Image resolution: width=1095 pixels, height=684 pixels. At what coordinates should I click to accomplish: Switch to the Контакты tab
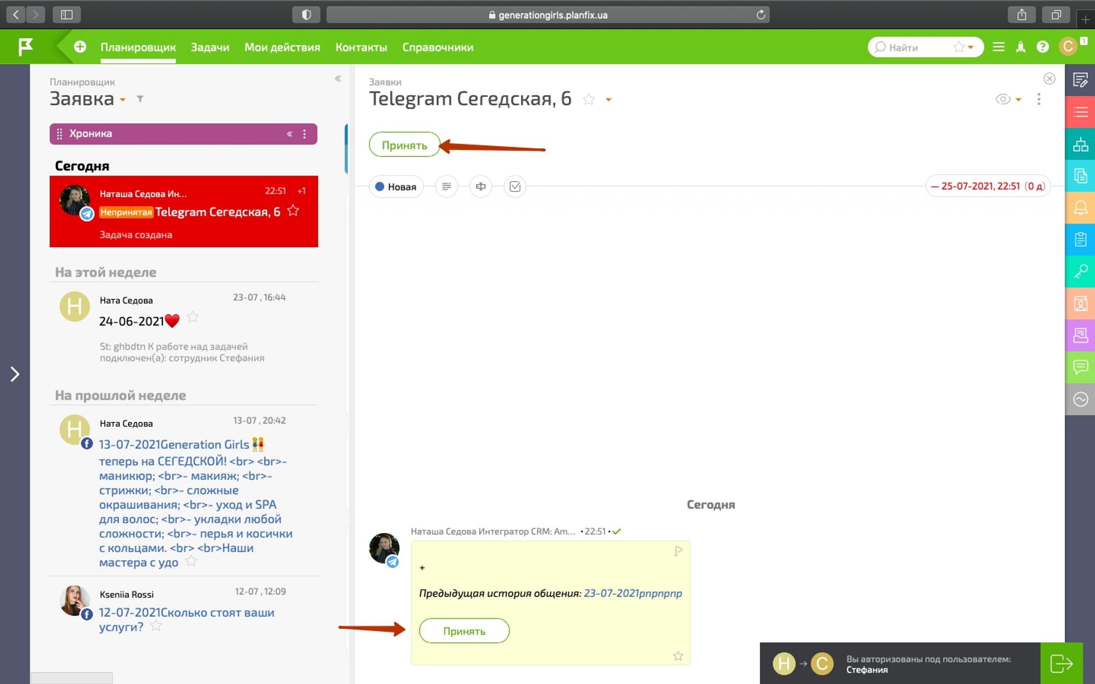tap(361, 47)
